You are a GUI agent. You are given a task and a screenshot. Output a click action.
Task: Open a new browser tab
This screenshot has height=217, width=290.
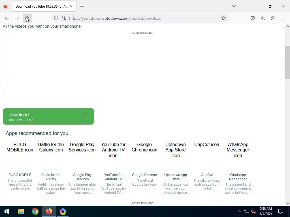pyautogui.click(x=82, y=6)
